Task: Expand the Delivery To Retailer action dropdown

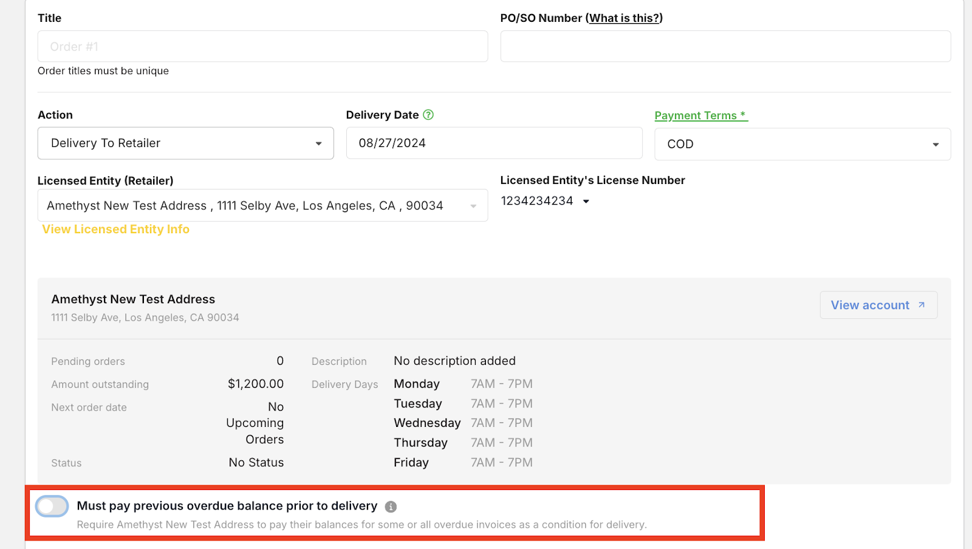Action: (185, 143)
